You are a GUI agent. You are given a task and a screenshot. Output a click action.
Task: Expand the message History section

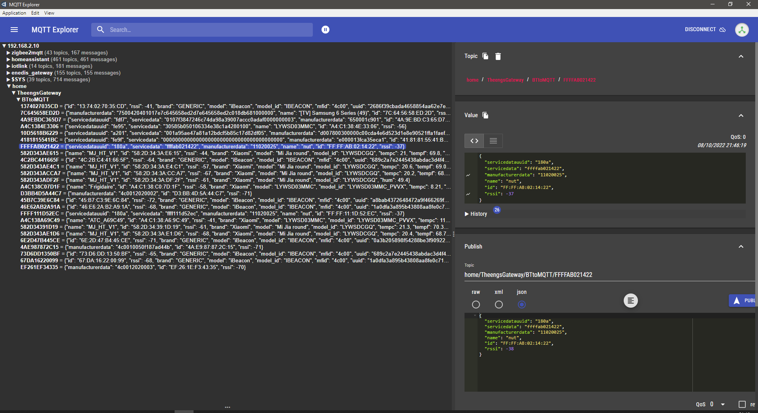[476, 214]
